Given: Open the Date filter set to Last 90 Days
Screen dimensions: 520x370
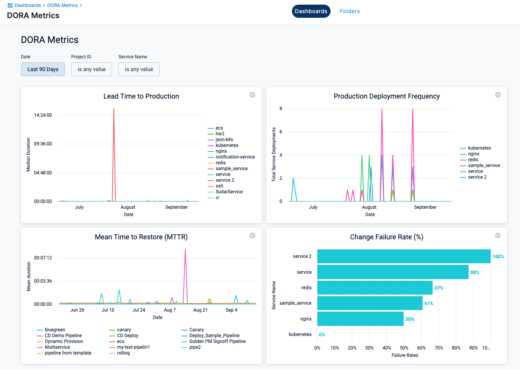Looking at the screenshot, I should [43, 69].
